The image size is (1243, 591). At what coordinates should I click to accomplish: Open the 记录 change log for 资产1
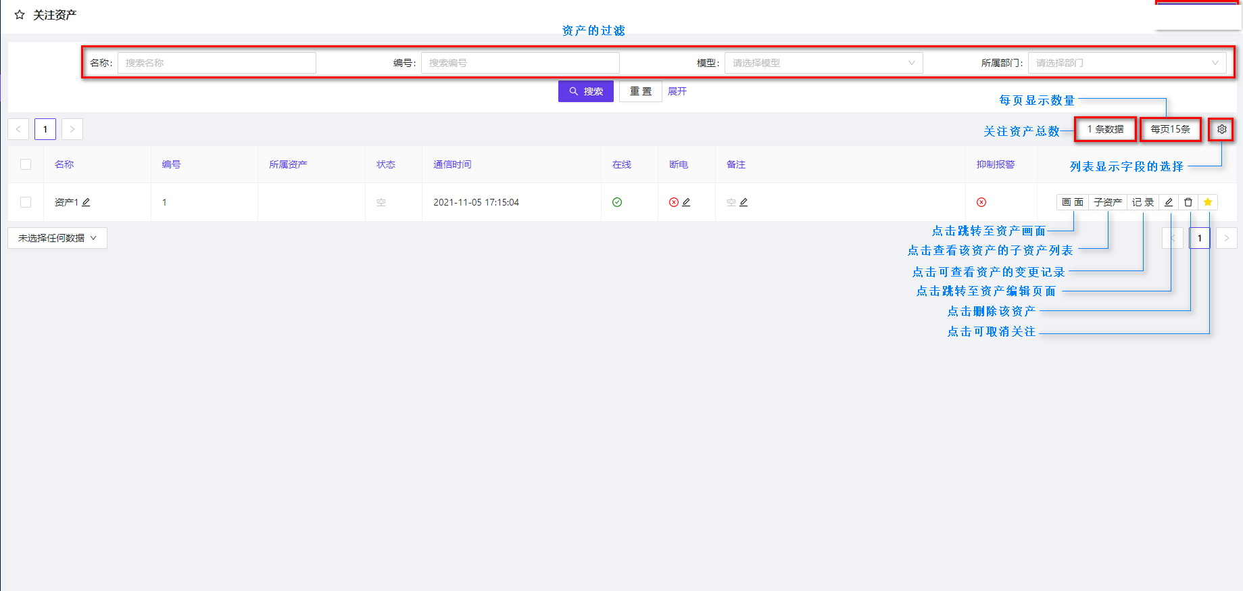[x=1143, y=202]
